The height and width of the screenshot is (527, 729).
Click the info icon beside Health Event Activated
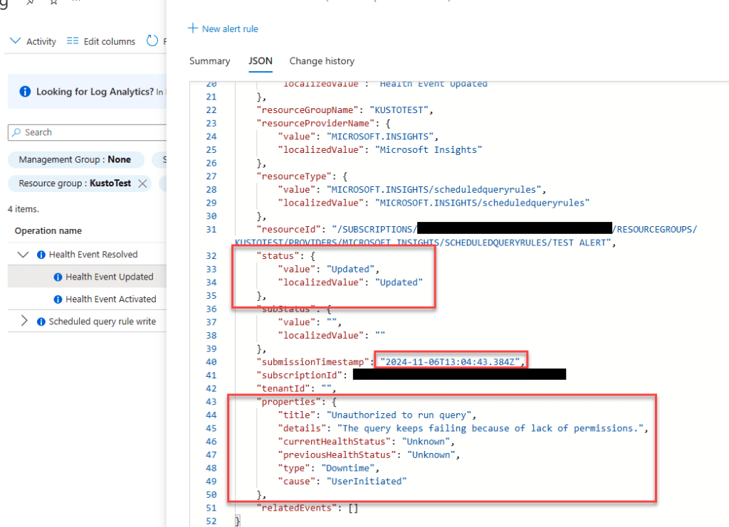(58, 299)
